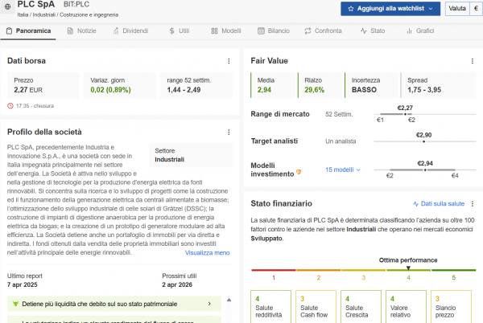Open the Stato finanziario three-dot menu
483x323 pixels.
click(x=473, y=204)
